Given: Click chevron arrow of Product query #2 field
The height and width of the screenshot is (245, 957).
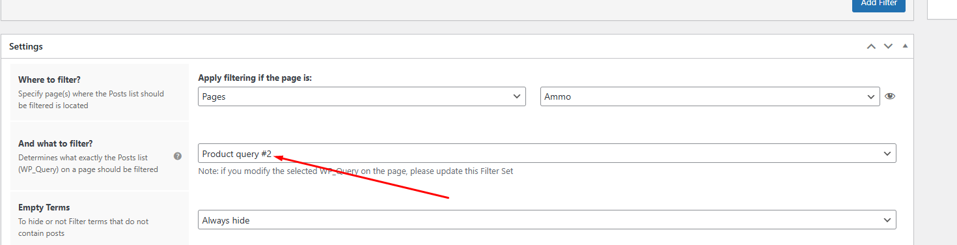Looking at the screenshot, I should [887, 154].
